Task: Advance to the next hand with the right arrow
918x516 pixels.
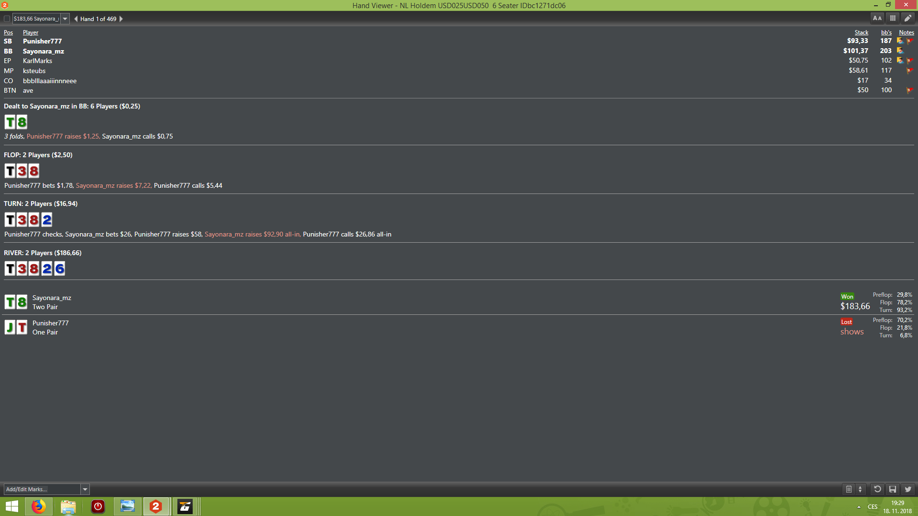Action: coord(121,19)
